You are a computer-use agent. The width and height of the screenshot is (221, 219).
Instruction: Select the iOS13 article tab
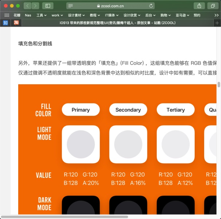(117, 23)
